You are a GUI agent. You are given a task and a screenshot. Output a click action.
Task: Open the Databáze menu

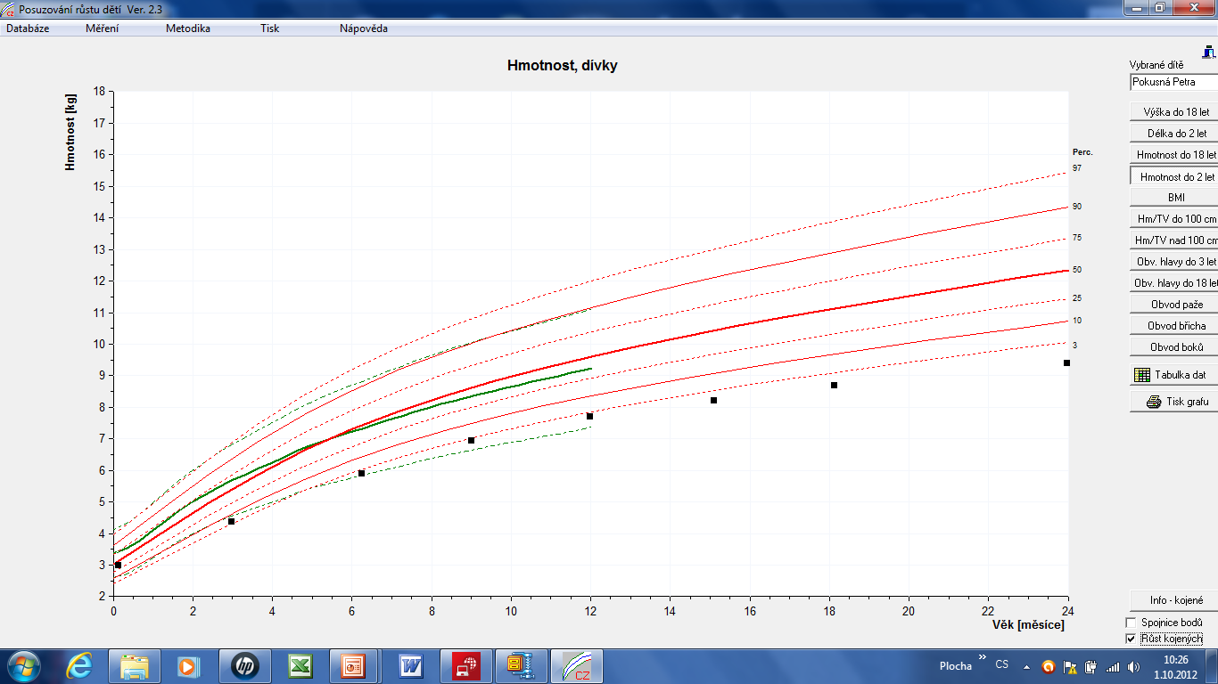pos(28,28)
